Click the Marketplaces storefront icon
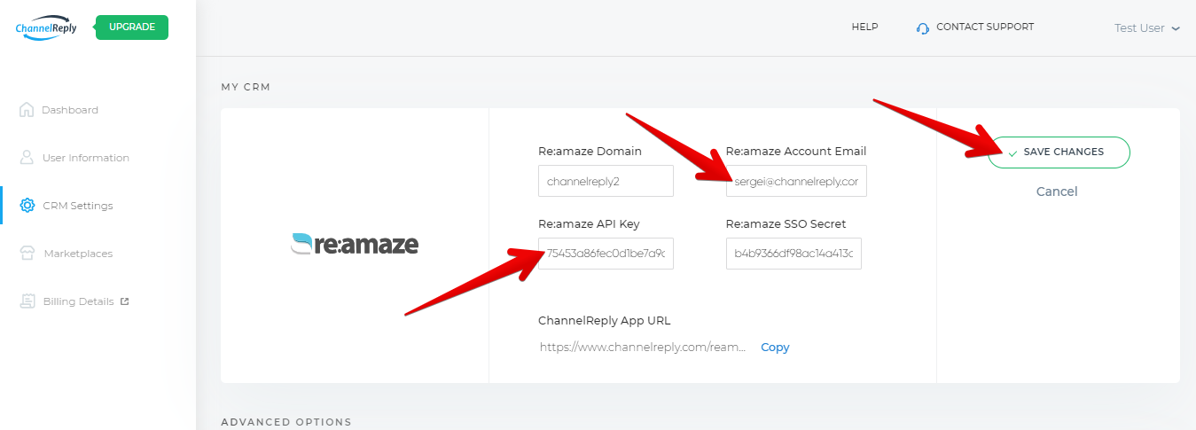Screen dimensions: 1196x430 click(x=27, y=254)
